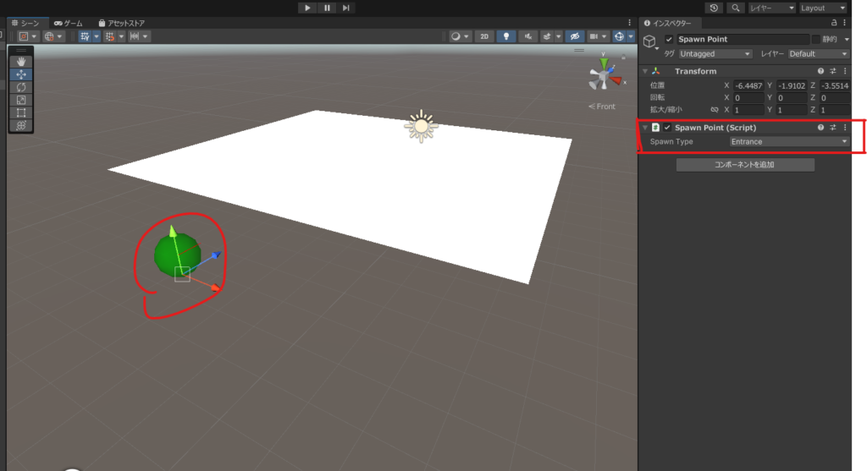Screen dimensions: 867x471
Task: Select the Rect transform tool
Action: (21, 112)
